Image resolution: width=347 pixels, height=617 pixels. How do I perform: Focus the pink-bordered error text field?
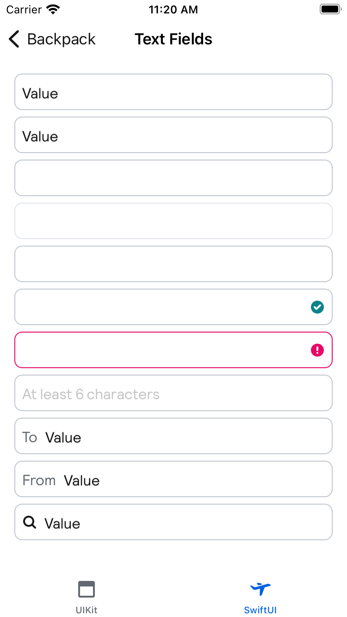point(162,350)
